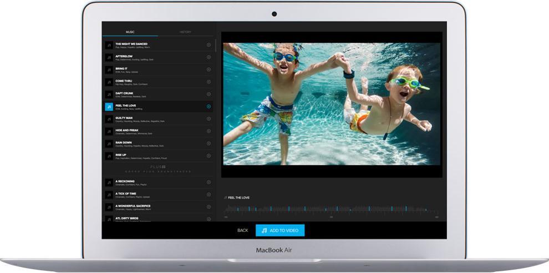Image resolution: width=549 pixels, height=273 pixels.
Task: Play the A Wonderful Sacrifice preview
Action: 209,207
